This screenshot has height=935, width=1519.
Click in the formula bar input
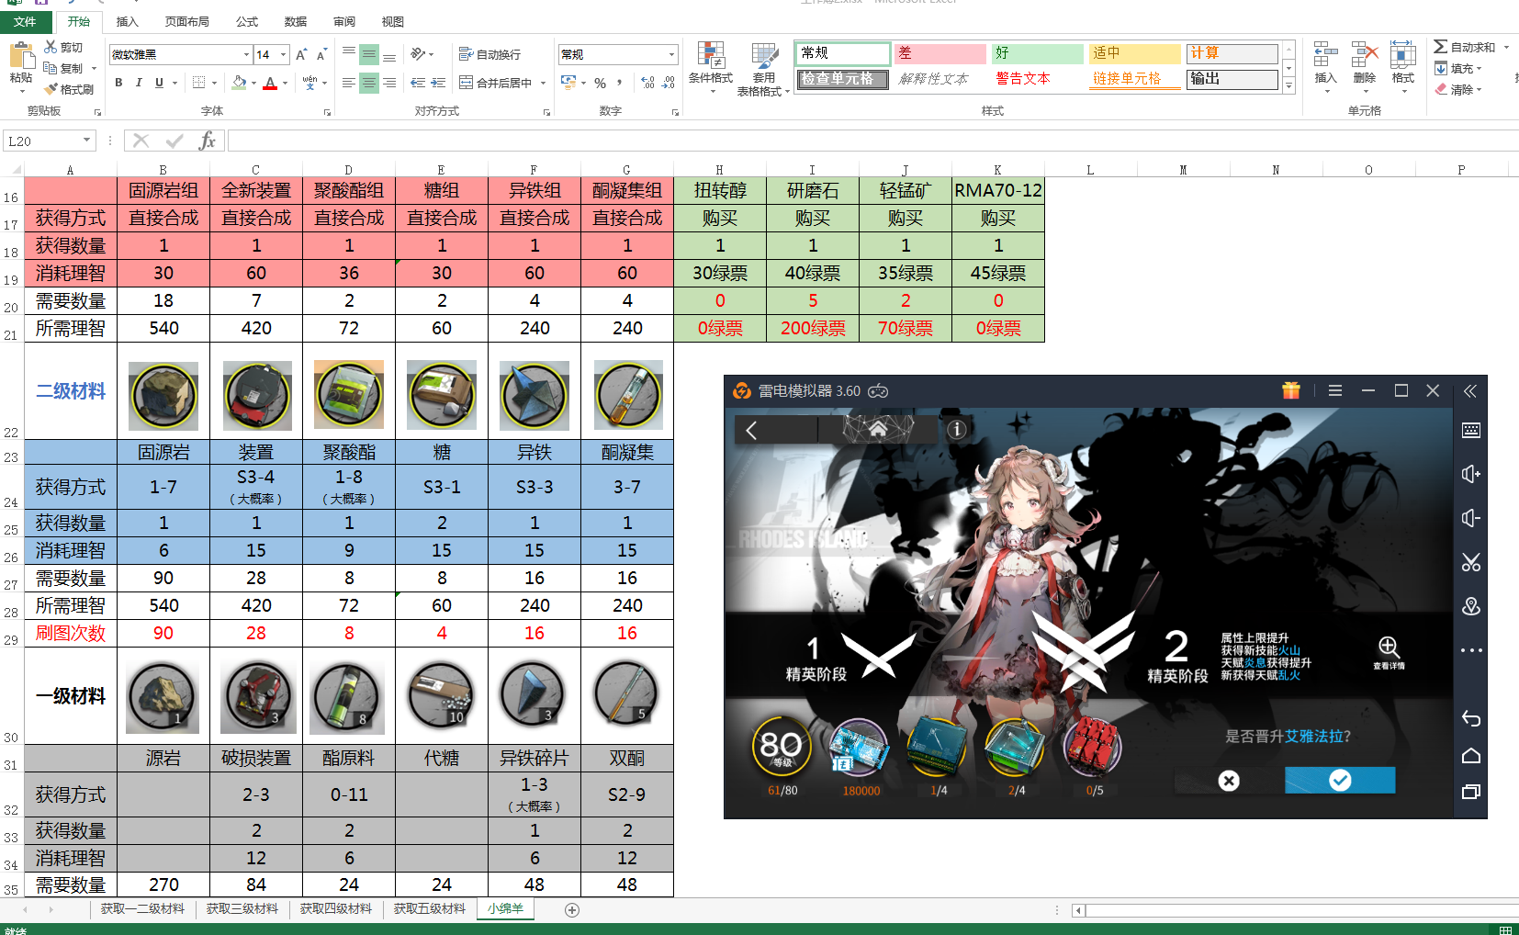click(872, 141)
